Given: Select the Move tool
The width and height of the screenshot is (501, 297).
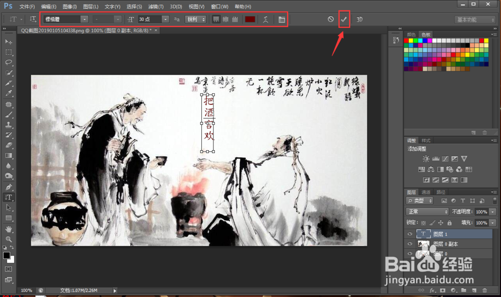Looking at the screenshot, I should click(9, 42).
